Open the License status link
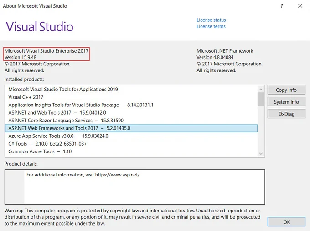 click(211, 20)
